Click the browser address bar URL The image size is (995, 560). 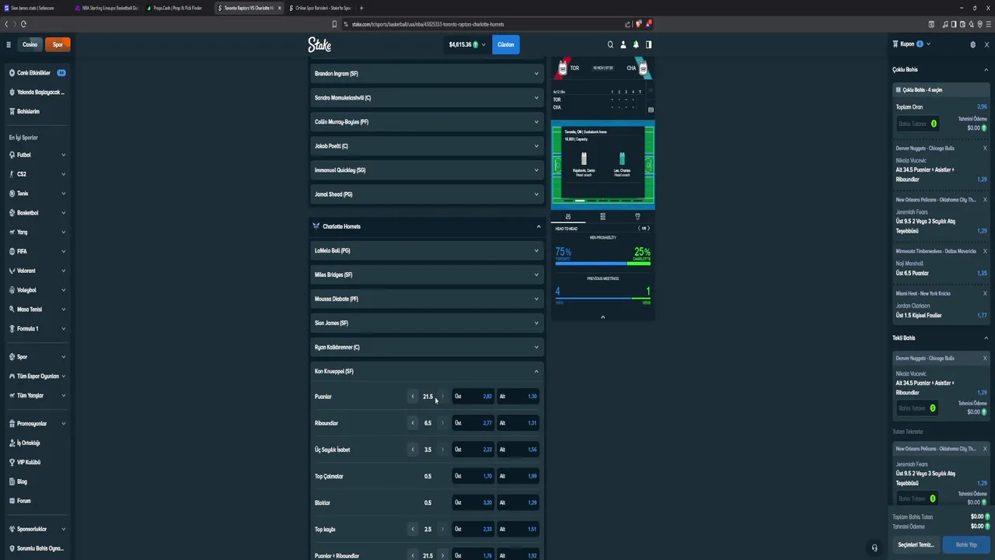click(428, 24)
